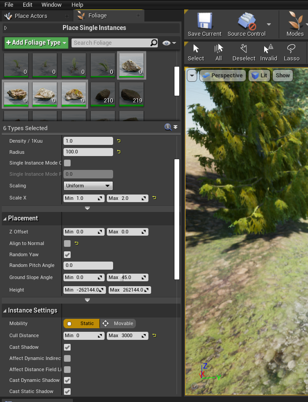308x402 pixels.
Task: Open the Help menu
Action: (77, 4)
